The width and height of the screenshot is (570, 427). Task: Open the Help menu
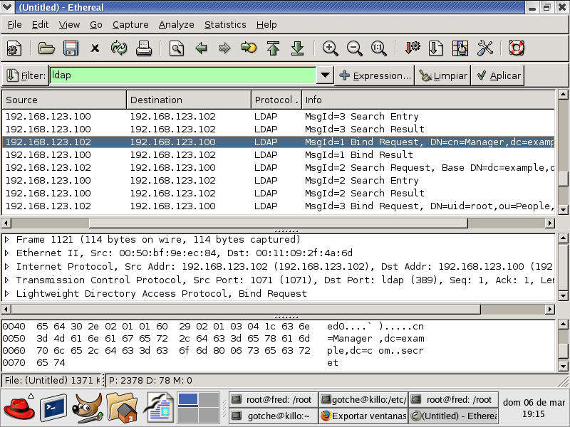point(266,25)
